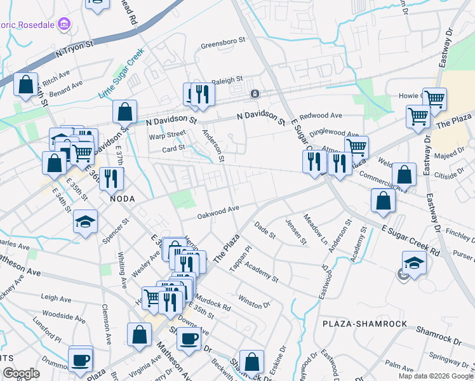Open the school pin near Purser
Screen dimensions: 475x381
415,265
